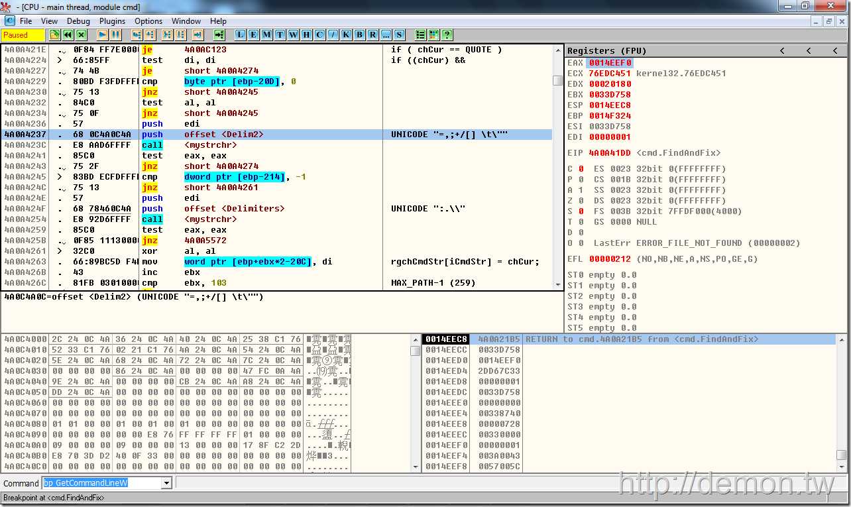The image size is (851, 507).
Task: Toggle the Zero flag Z value
Action: (x=581, y=201)
